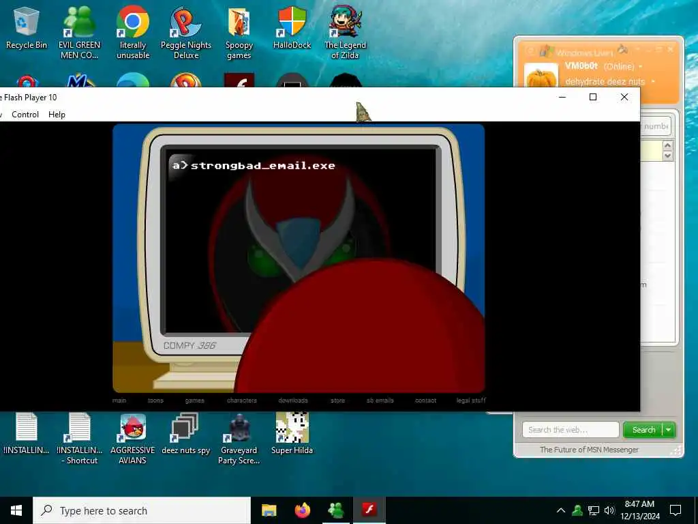Open the taskbar clock showing 8:47 AM
The image size is (698, 524).
coord(639,510)
